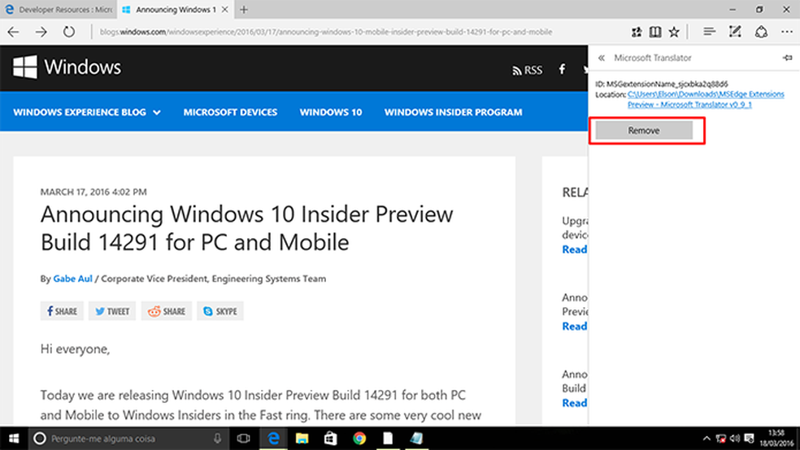This screenshot has height=450, width=800.
Task: Make a Web Note icon
Action: [735, 32]
